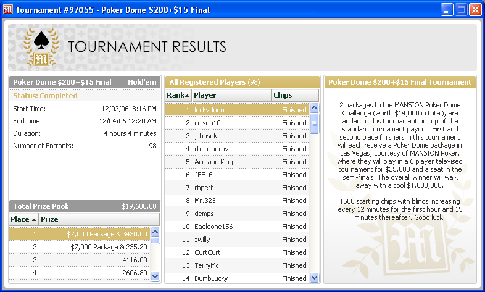The image size is (485, 292).
Task: Click the Mansion icon in the title bar
Action: point(8,10)
